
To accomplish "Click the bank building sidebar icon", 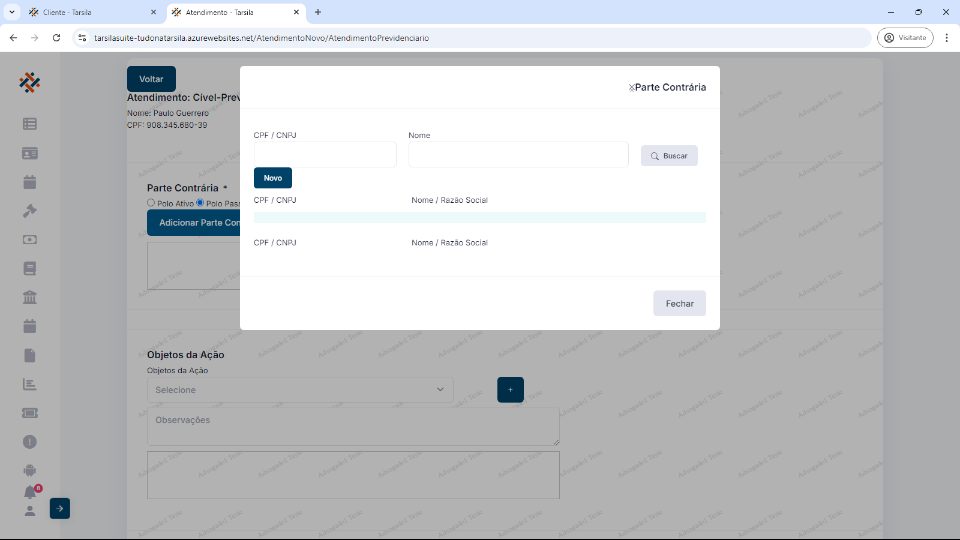I will [x=29, y=297].
